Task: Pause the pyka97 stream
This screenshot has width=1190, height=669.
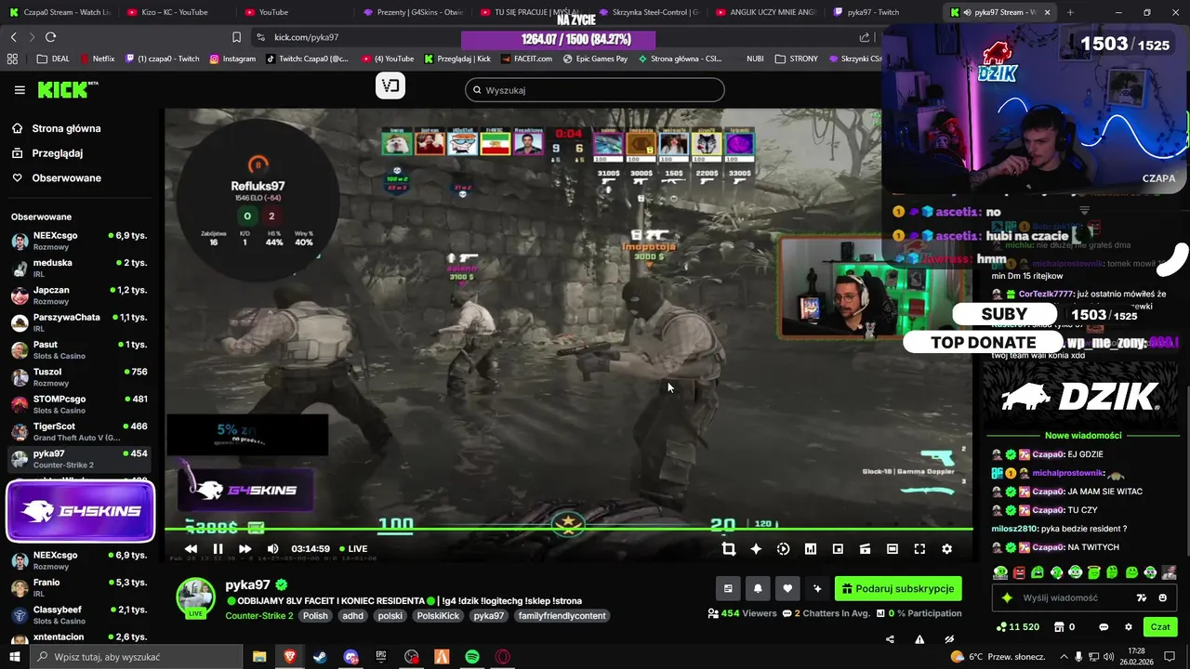Action: [x=218, y=549]
